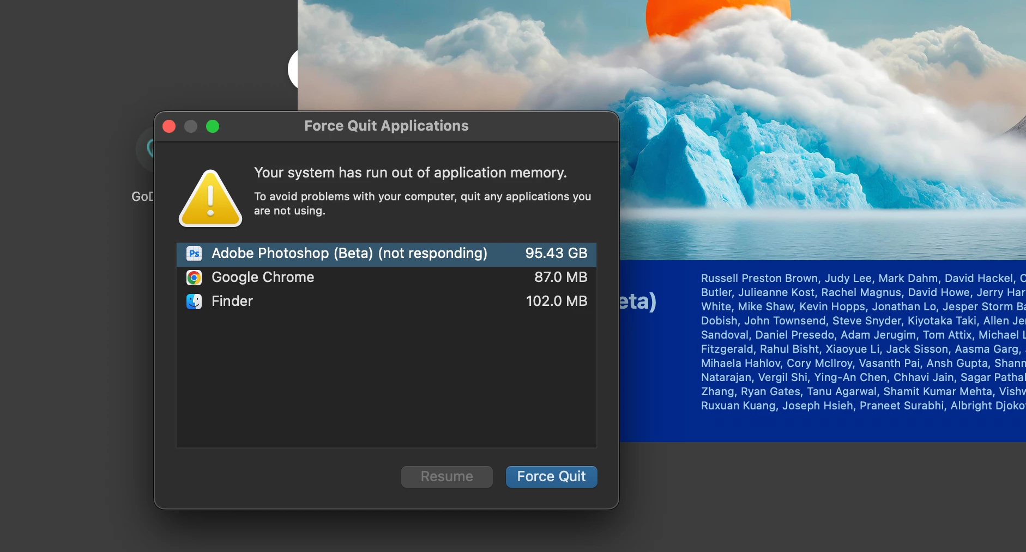Close the Force Quit Applications window
Viewport: 1026px width, 552px height.
click(169, 126)
